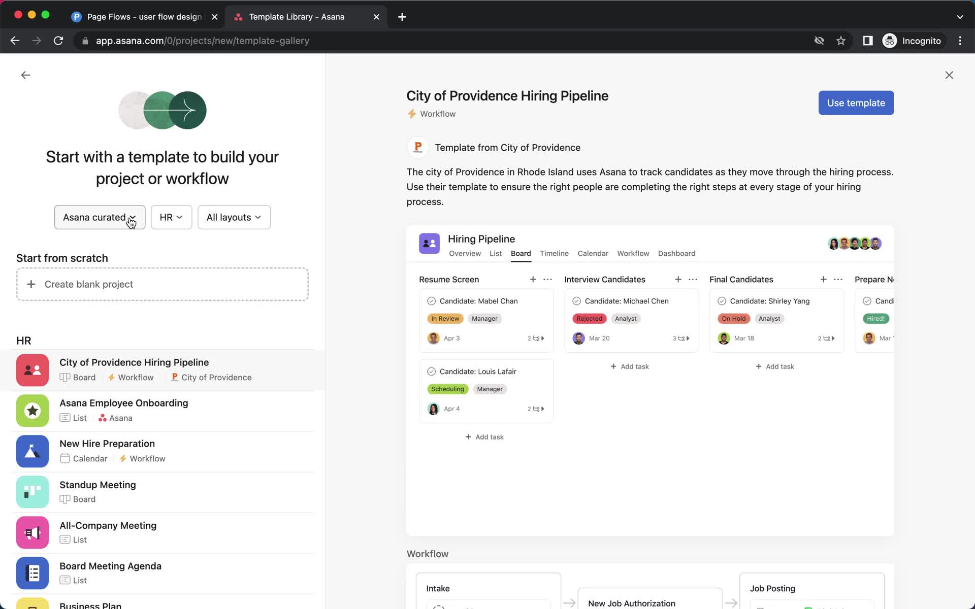Expand the HR filter dropdown

171,217
